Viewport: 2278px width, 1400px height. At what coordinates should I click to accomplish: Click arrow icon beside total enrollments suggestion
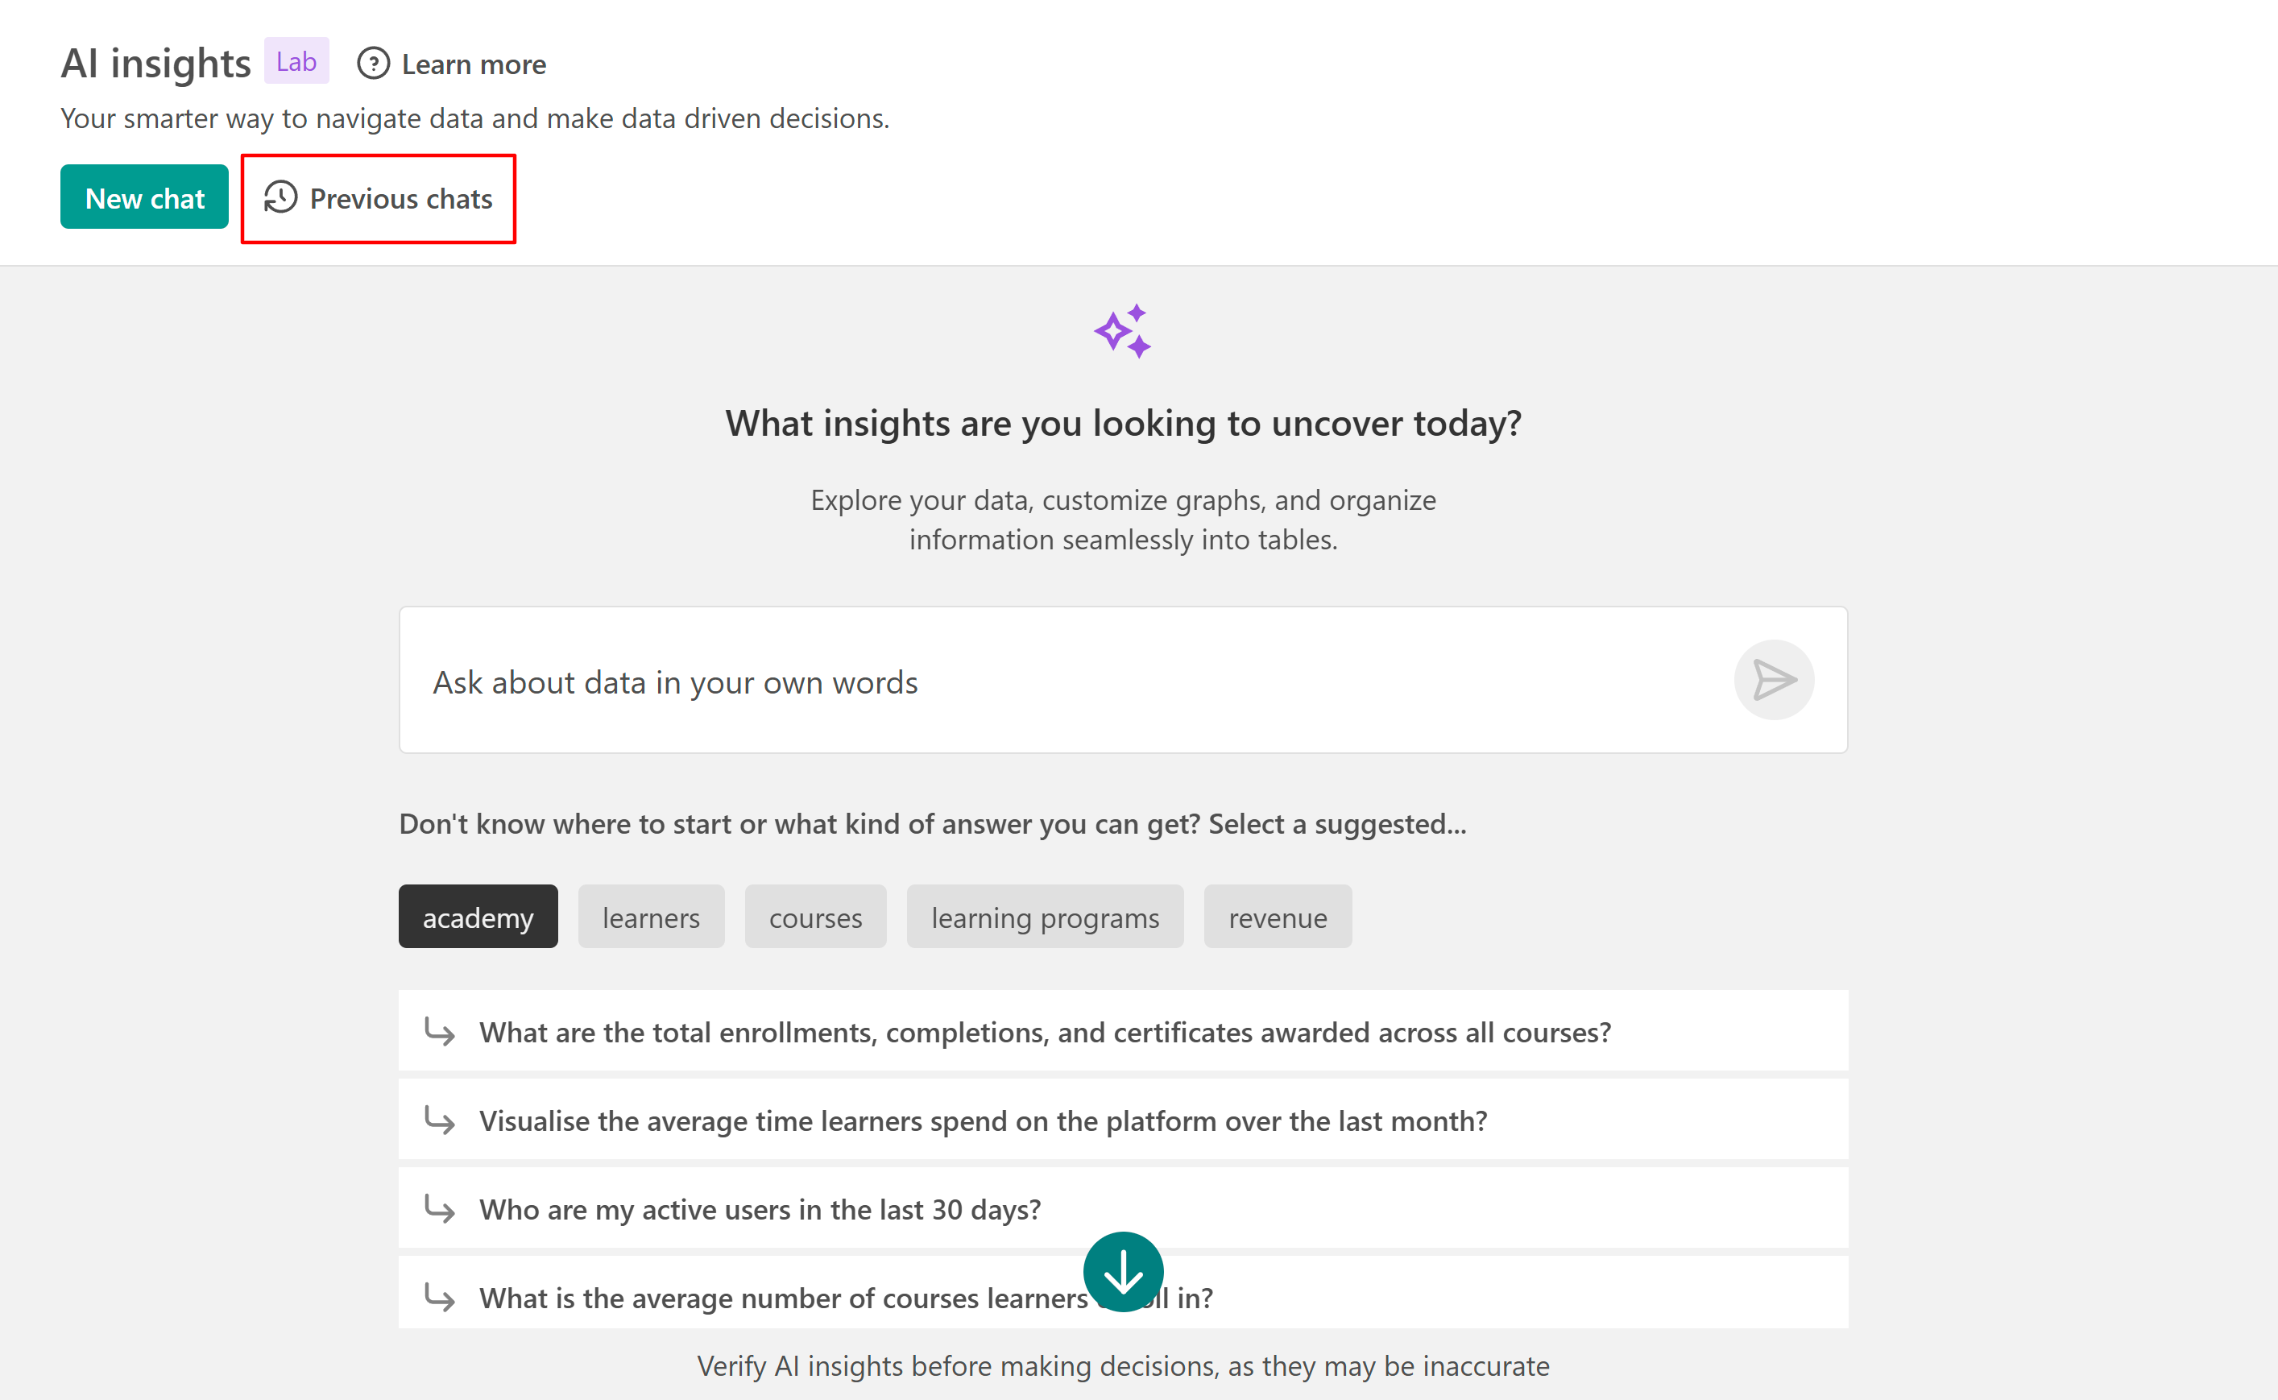tap(440, 1032)
